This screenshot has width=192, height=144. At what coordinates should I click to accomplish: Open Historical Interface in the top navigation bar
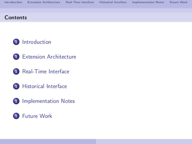pos(113,2)
